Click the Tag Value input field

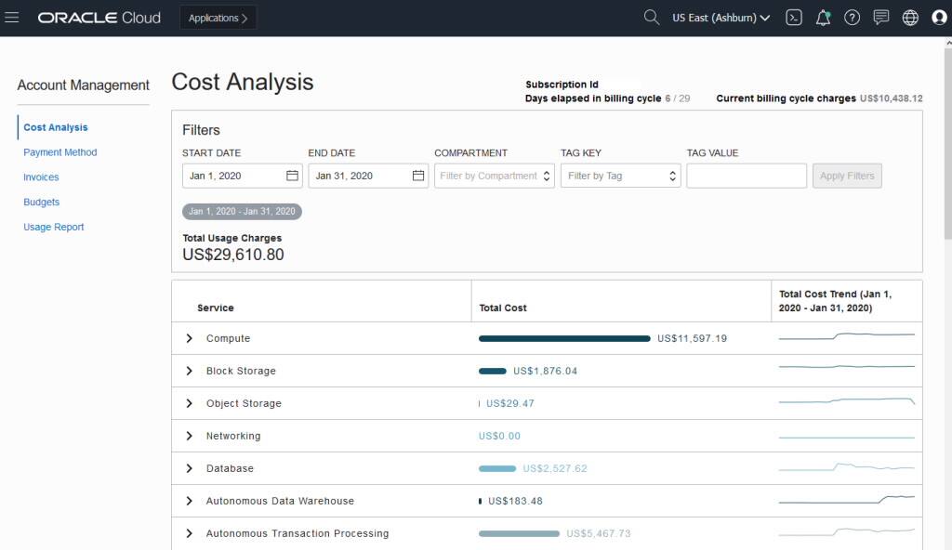pyautogui.click(x=744, y=176)
